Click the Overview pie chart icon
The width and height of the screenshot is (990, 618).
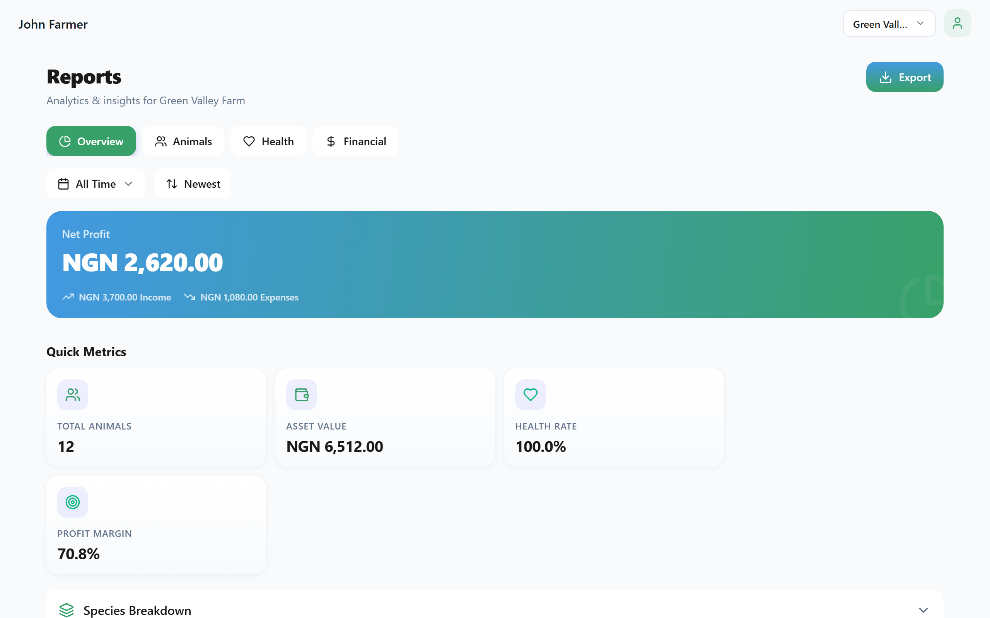coord(65,141)
